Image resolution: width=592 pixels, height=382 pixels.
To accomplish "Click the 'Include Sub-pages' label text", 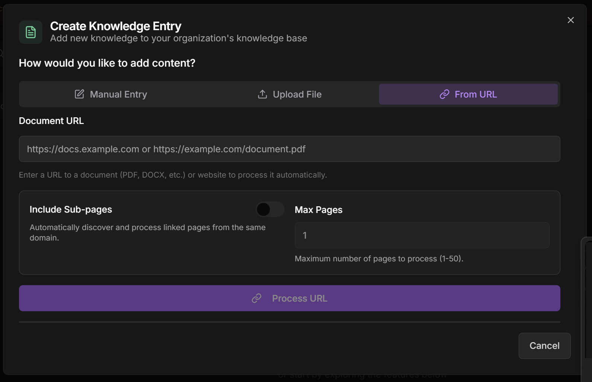I will point(71,210).
